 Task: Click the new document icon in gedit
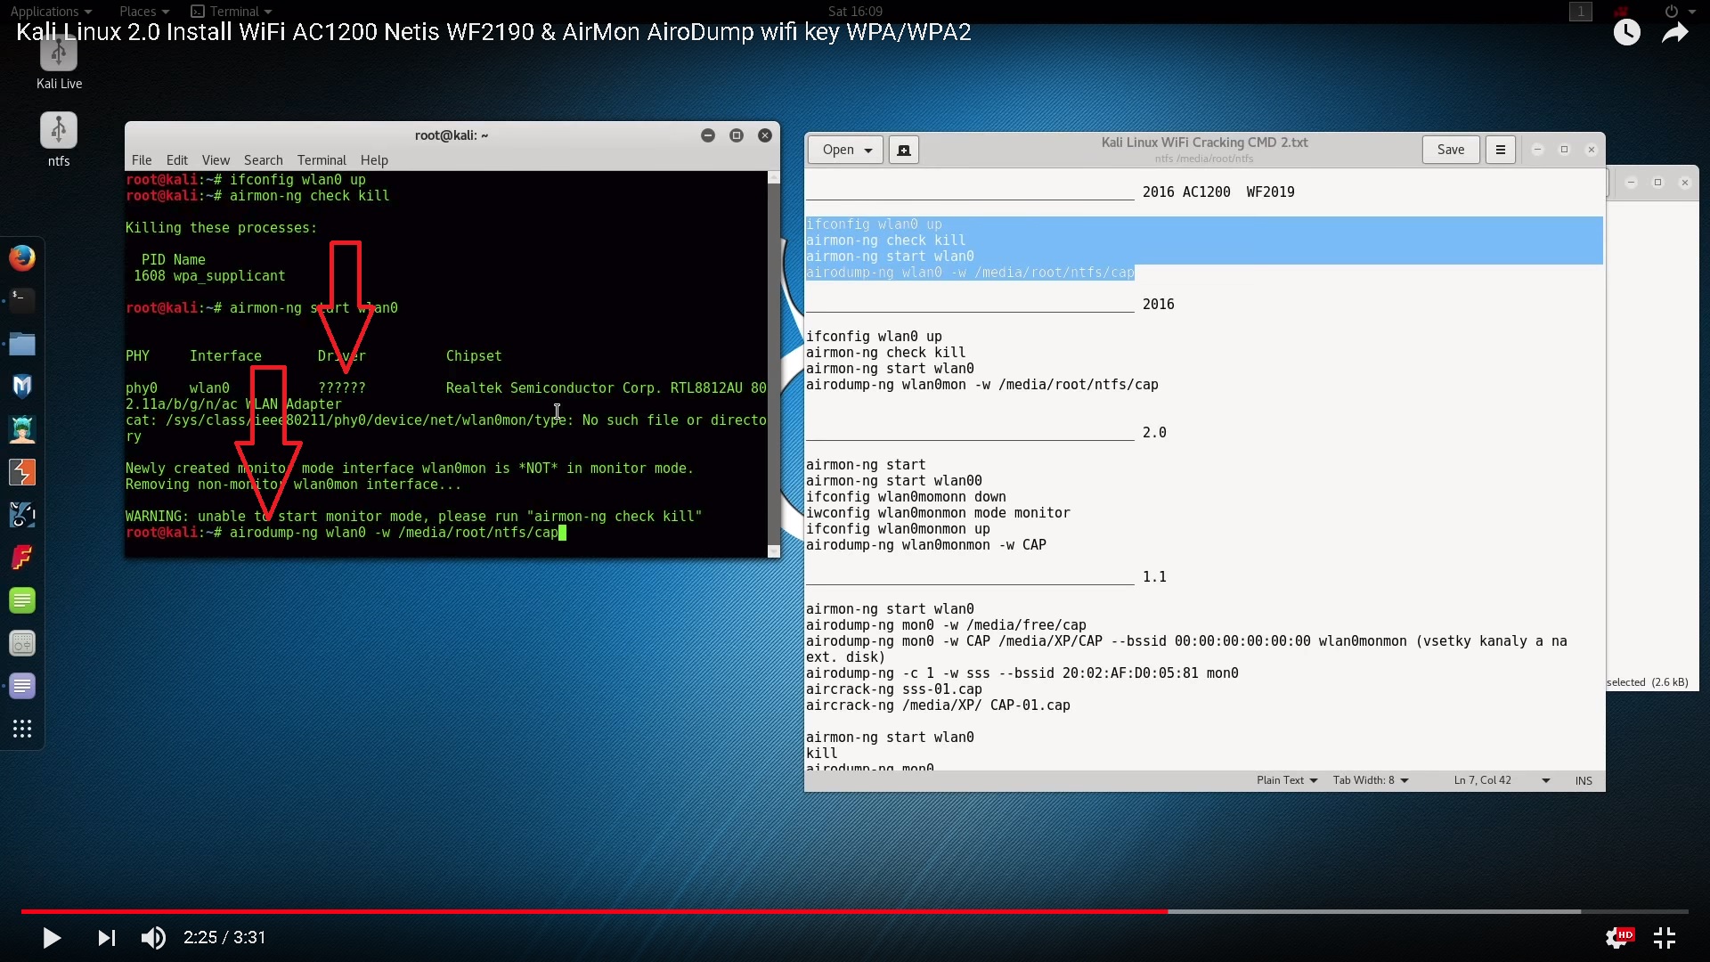pos(903,150)
